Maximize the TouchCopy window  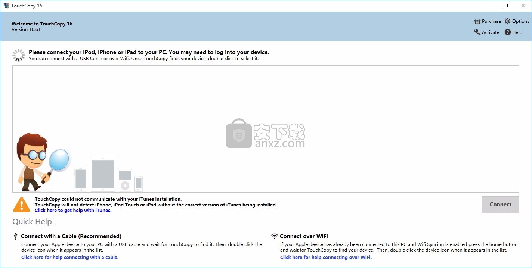click(x=506, y=6)
